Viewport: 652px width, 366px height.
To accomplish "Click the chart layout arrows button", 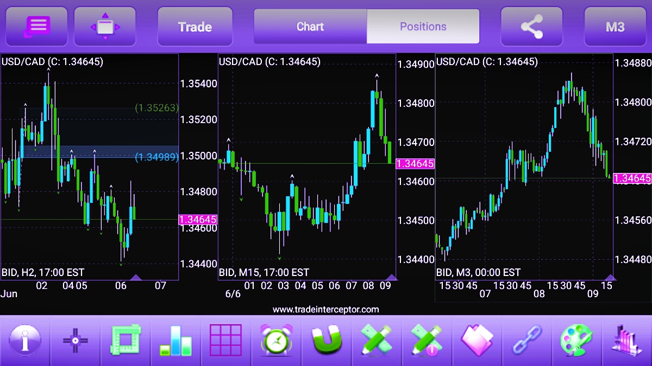I will [x=105, y=26].
